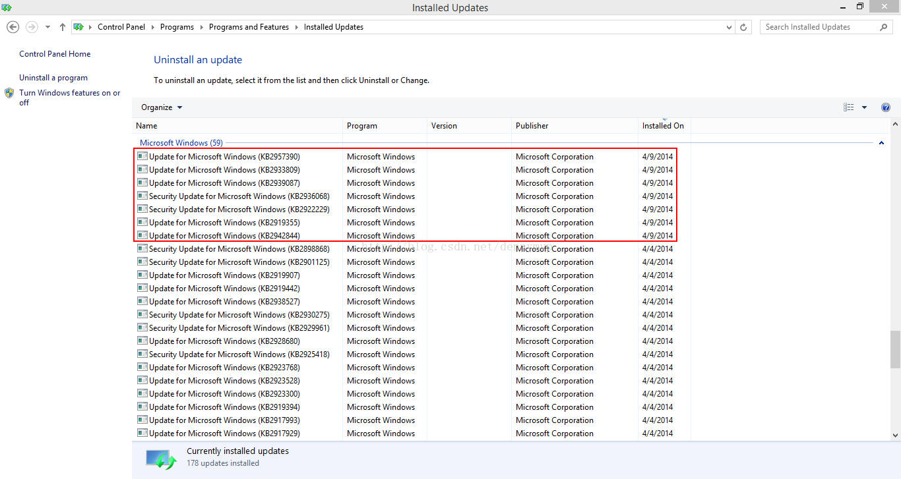Click the window title bar system icon
Image resolution: width=901 pixels, height=479 pixels.
tap(7, 7)
